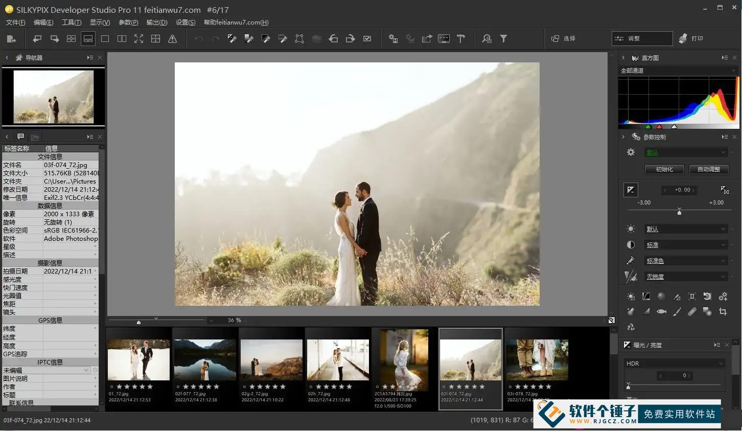
Task: Open the 全部通道 histogram channel dropdown
Action: point(679,70)
